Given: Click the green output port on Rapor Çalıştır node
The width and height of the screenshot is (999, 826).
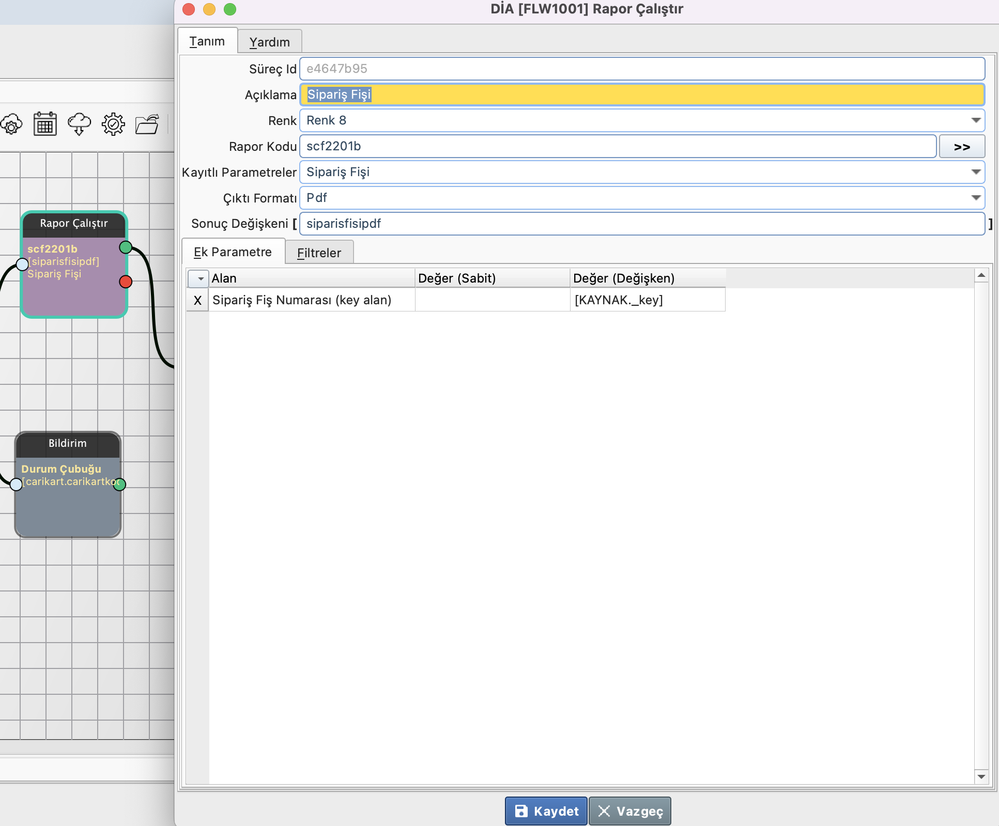Looking at the screenshot, I should pyautogui.click(x=126, y=247).
